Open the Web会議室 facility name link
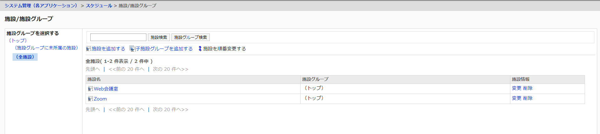Screen dimensions: 600x134 pyautogui.click(x=106, y=89)
